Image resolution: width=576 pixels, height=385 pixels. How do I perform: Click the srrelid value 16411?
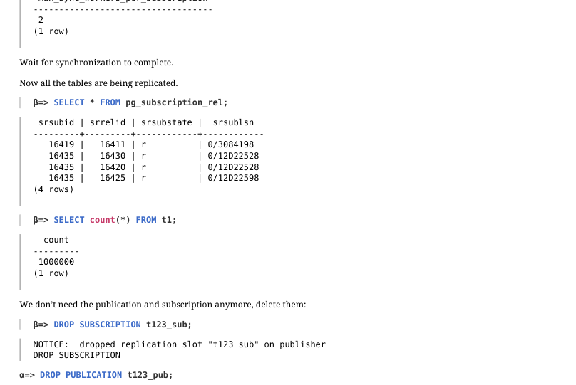113,145
